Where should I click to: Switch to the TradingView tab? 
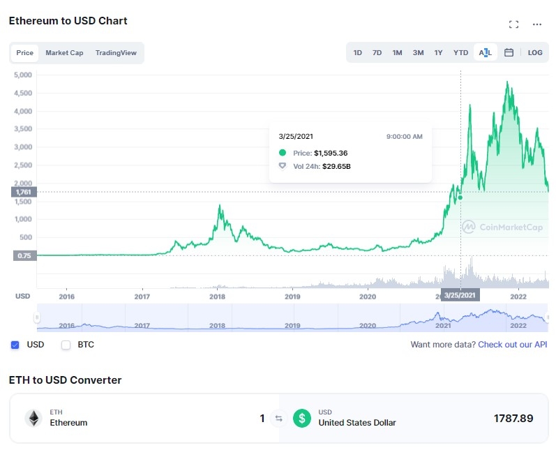click(x=116, y=53)
